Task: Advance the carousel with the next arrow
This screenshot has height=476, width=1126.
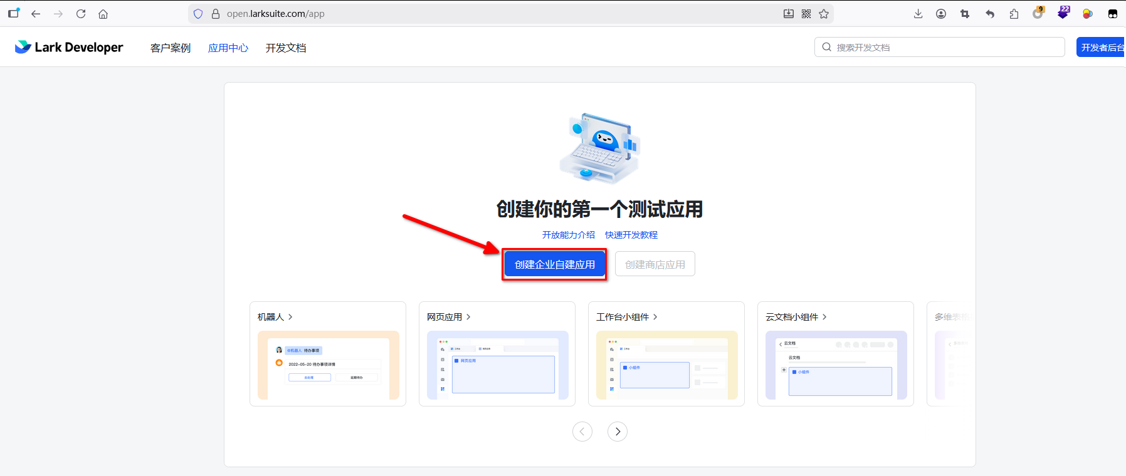Action: (x=618, y=432)
